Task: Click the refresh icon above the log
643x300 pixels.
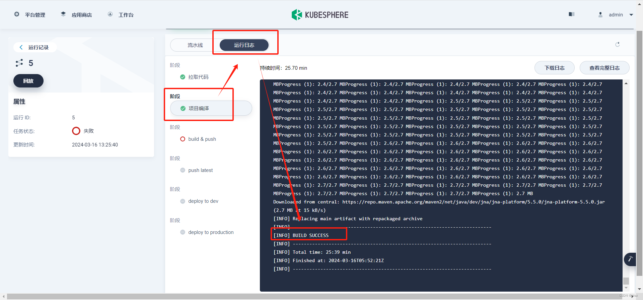Action: point(618,45)
